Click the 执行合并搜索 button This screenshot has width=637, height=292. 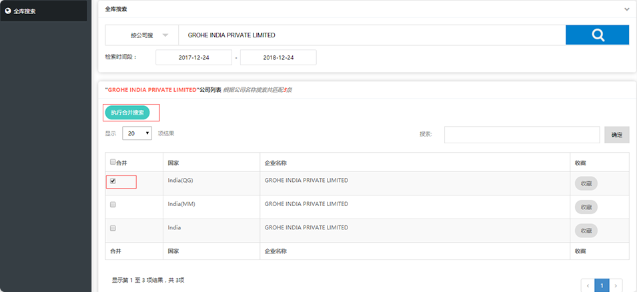tap(127, 113)
